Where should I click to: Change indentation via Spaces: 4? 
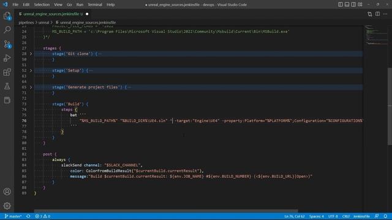click(316, 216)
